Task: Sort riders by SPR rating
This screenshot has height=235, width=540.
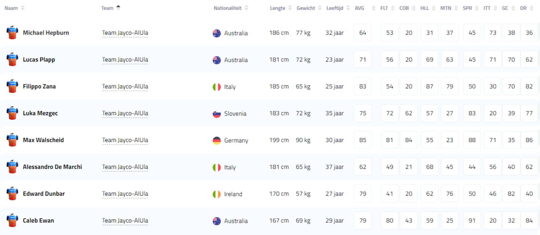Action: [470, 8]
